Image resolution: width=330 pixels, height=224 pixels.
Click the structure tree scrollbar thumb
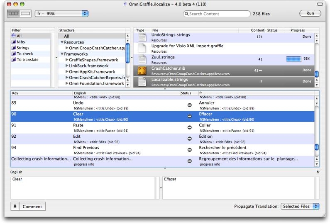pyautogui.click(x=127, y=53)
